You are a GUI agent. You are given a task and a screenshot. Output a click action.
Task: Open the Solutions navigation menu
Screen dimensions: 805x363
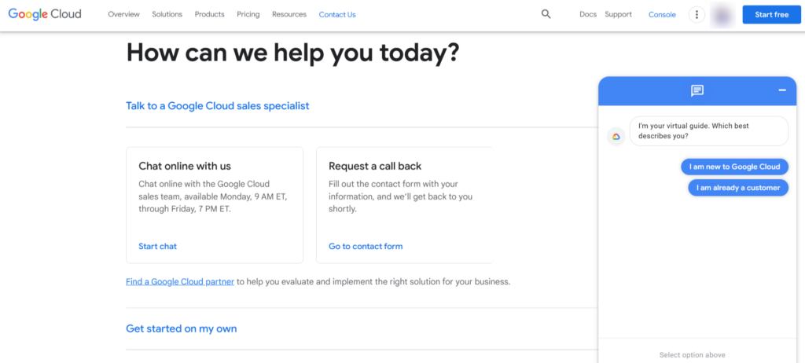tap(167, 14)
